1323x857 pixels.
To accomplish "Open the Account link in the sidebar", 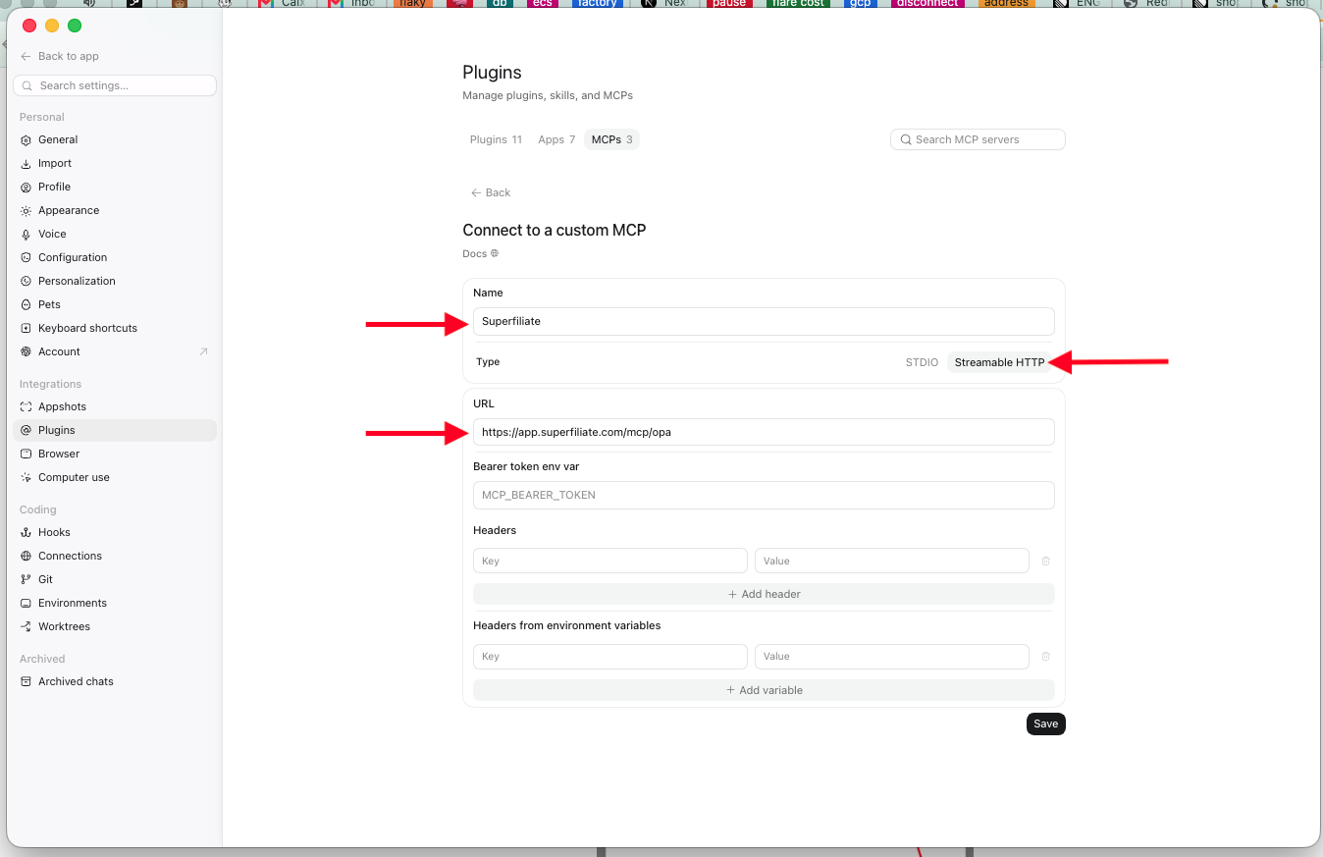I will click(115, 351).
